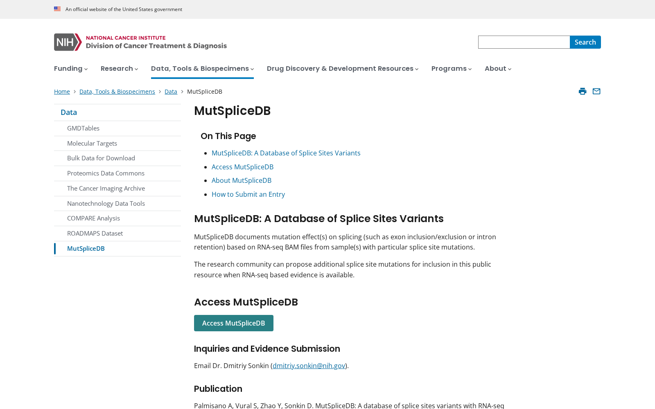Open Data, Tools & Biospecimens breadcrumb
This screenshot has height=409, width=655.
tap(117, 92)
